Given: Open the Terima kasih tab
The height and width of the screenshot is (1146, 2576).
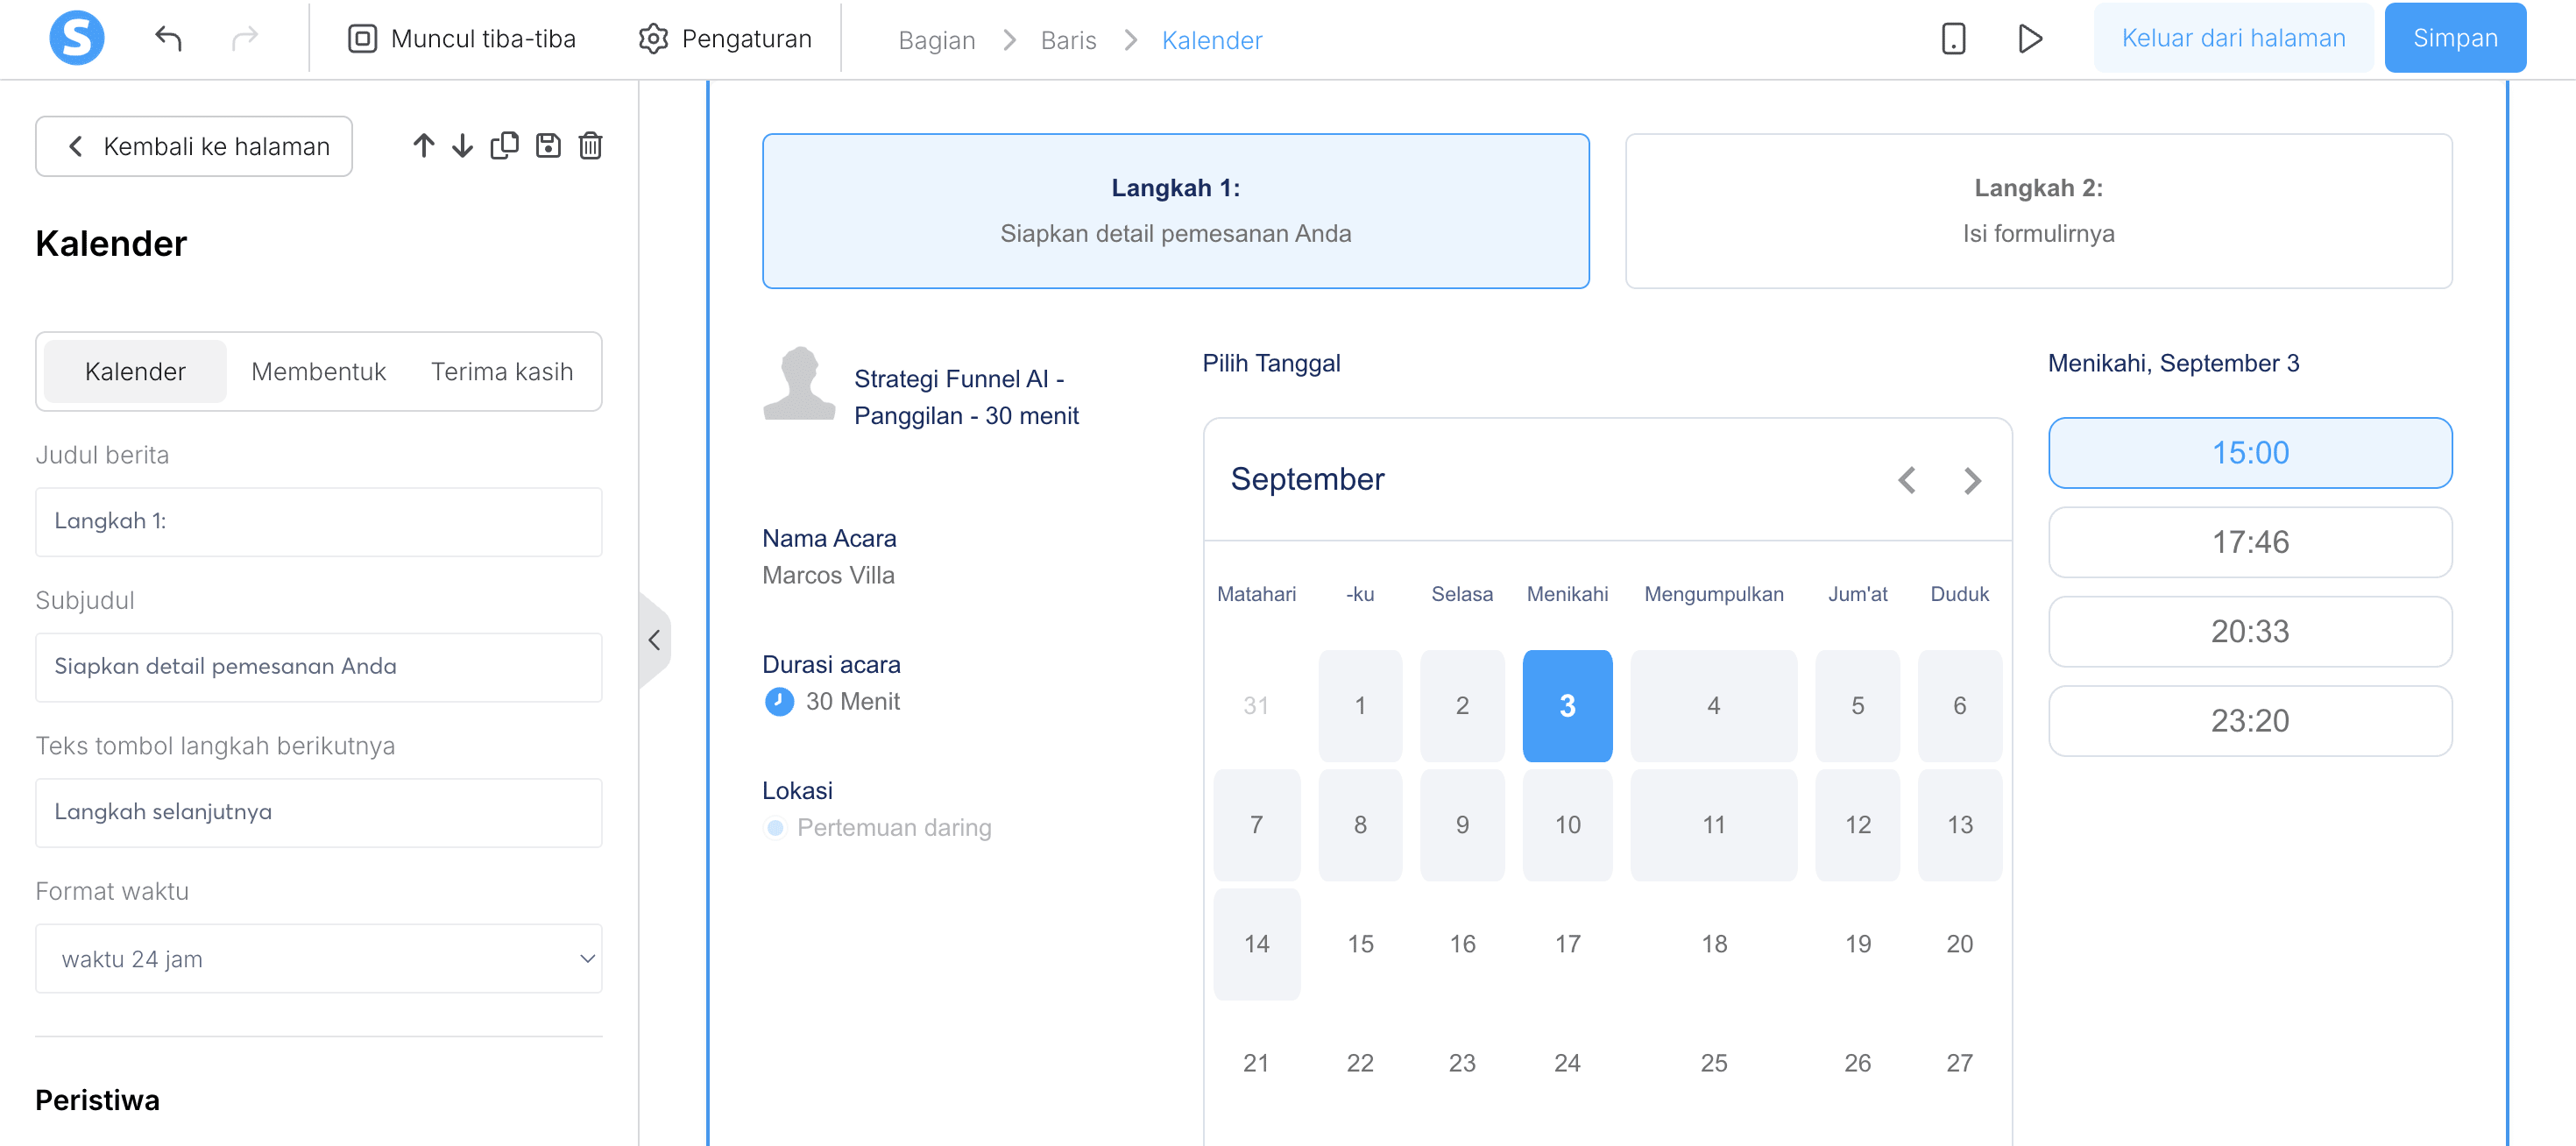Looking at the screenshot, I should coord(502,372).
